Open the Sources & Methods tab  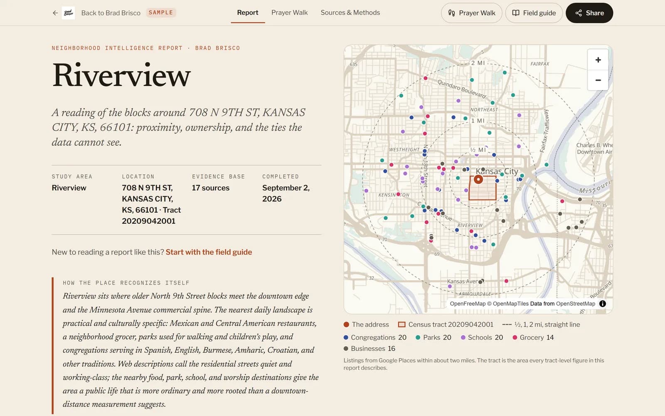350,12
